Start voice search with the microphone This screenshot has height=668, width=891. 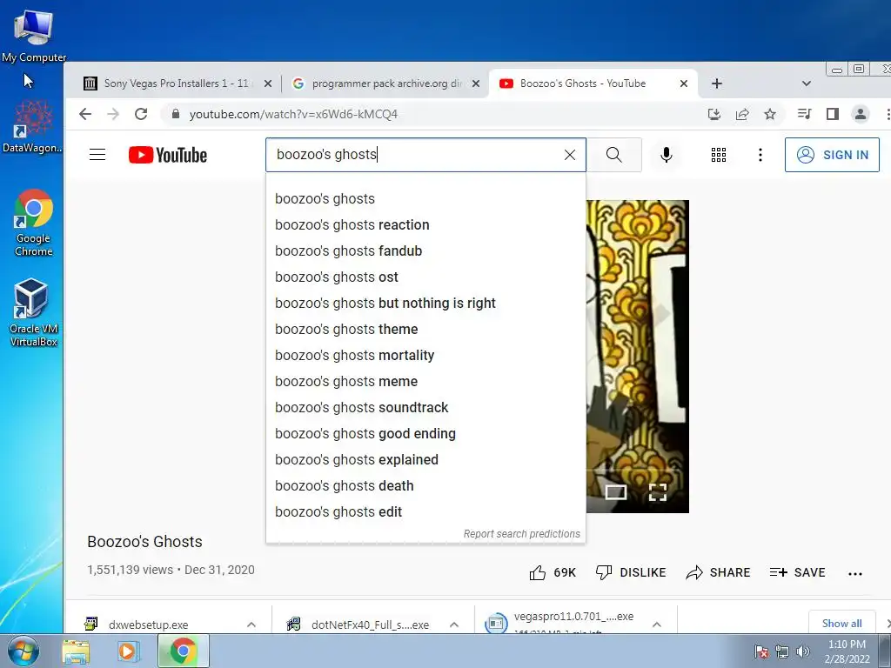point(666,155)
